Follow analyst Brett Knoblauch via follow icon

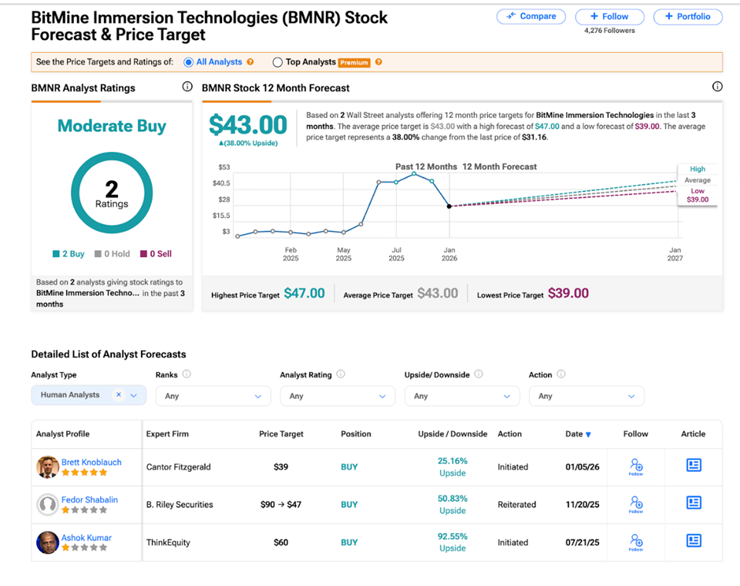[x=636, y=466]
